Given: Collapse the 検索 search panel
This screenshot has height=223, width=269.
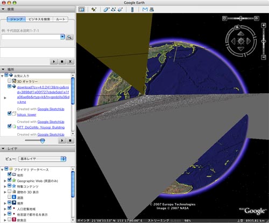Looking at the screenshot, I should (x=3, y=9).
